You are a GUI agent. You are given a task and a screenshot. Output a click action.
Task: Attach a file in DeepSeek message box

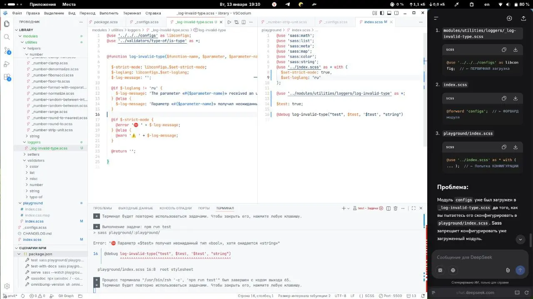pyautogui.click(x=508, y=270)
